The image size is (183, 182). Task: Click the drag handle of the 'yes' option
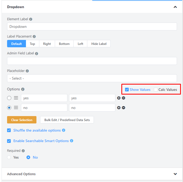[16, 98]
